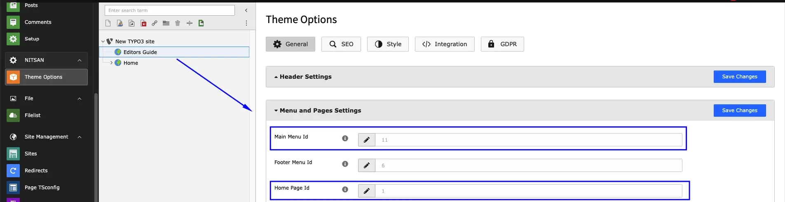
Task: Click the green document page icon
Action: pos(201,23)
